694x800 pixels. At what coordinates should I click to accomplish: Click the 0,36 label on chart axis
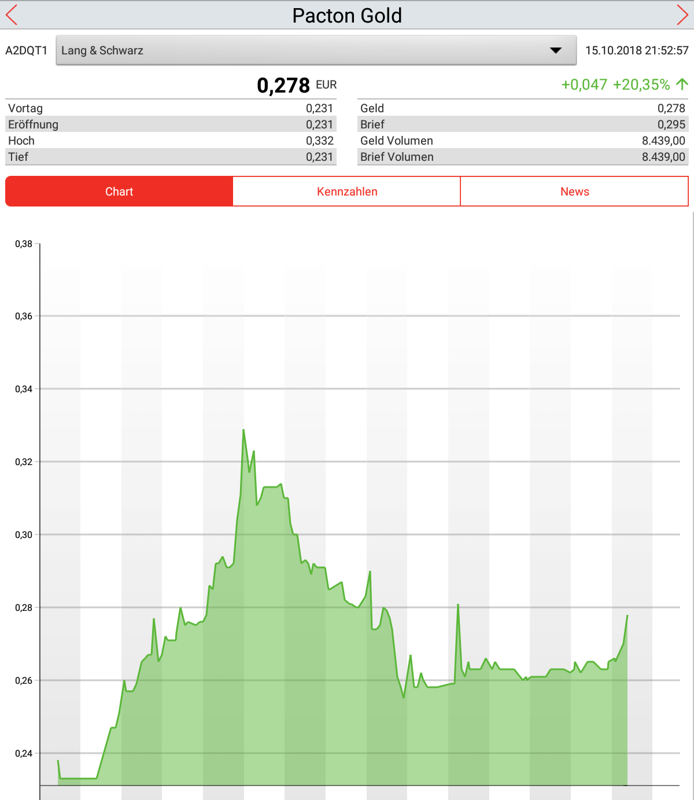24,316
